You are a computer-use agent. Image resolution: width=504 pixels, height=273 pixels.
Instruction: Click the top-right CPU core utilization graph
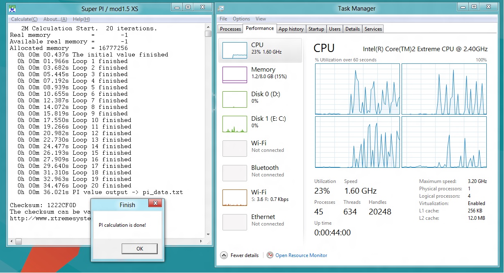444,89
